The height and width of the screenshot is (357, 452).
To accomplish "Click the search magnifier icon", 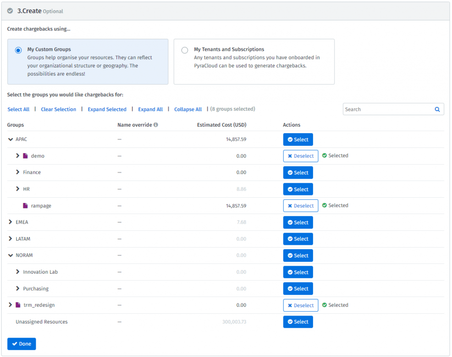I will pos(437,109).
